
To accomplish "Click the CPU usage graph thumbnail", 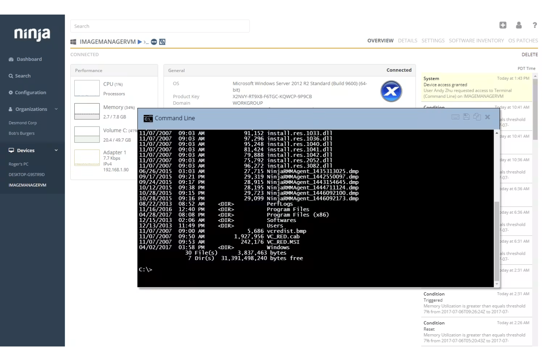I will coord(87,88).
